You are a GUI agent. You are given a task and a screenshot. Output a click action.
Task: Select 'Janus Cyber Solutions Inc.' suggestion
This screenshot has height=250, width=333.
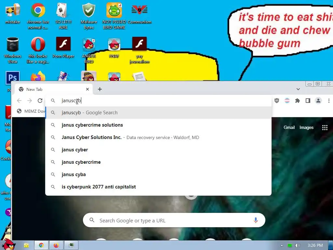pos(158,137)
